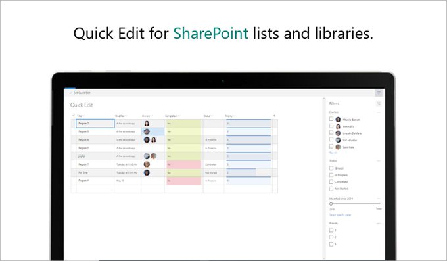This screenshot has width=447, height=261.
Task: Click the add column plus icon
Action: tap(274, 116)
